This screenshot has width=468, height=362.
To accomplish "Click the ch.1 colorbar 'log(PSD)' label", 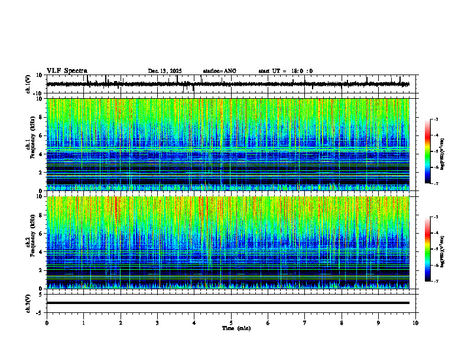I will [443, 154].
